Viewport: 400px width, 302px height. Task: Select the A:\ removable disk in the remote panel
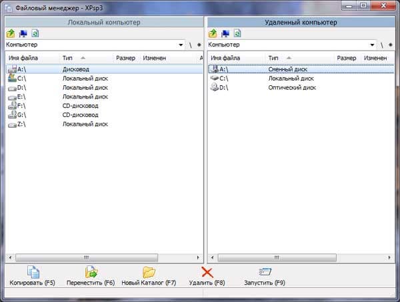(x=301, y=69)
